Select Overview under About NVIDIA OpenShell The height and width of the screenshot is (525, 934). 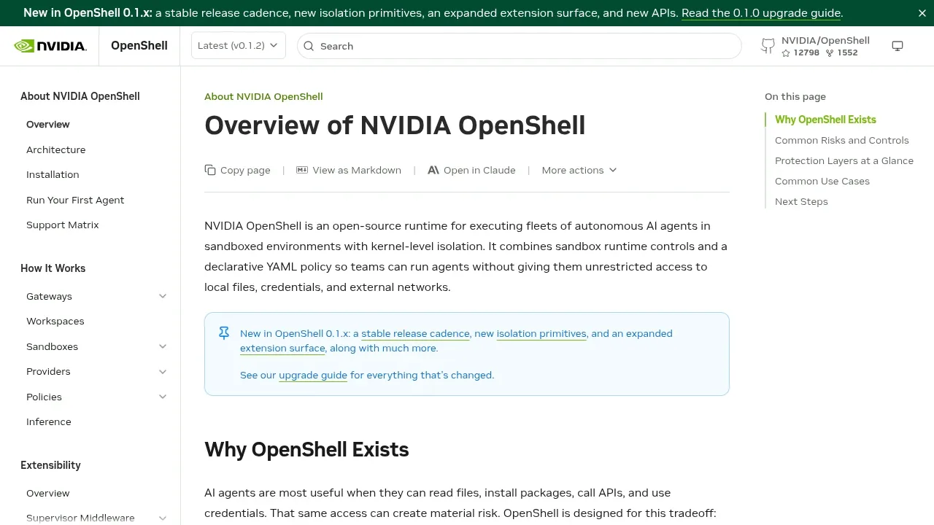click(48, 124)
